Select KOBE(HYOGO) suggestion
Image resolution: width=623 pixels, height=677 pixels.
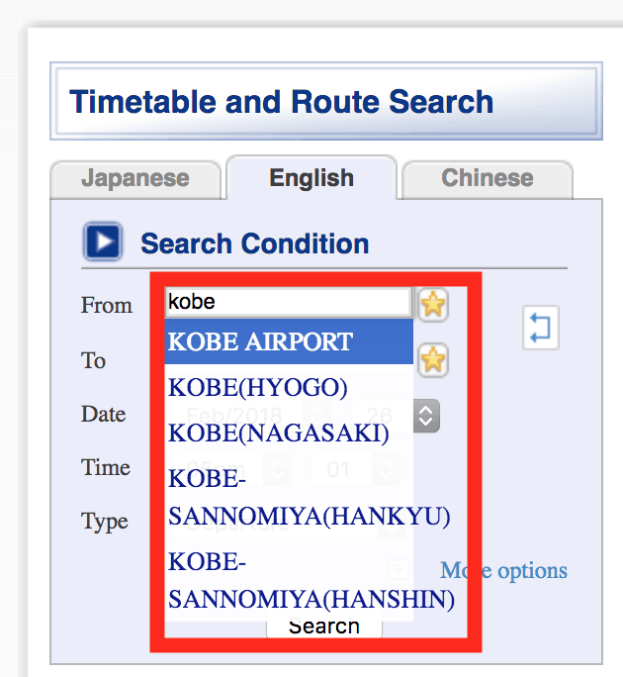point(258,387)
